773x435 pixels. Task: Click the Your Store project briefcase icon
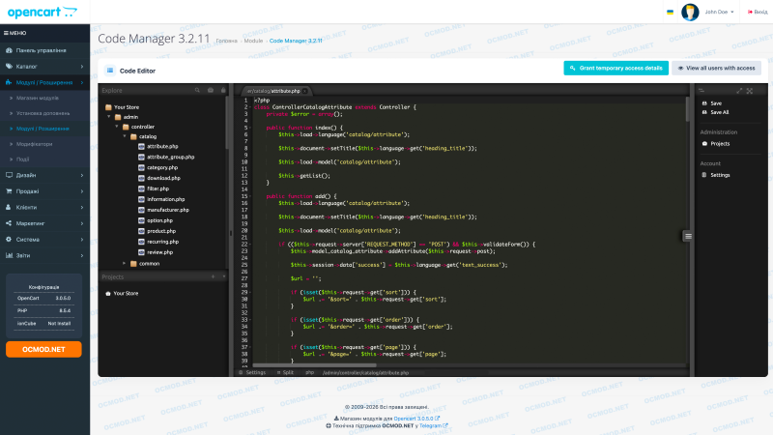coord(108,294)
